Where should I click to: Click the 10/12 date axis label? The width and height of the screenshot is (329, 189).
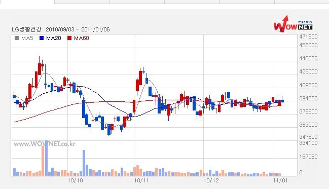(x=211, y=180)
